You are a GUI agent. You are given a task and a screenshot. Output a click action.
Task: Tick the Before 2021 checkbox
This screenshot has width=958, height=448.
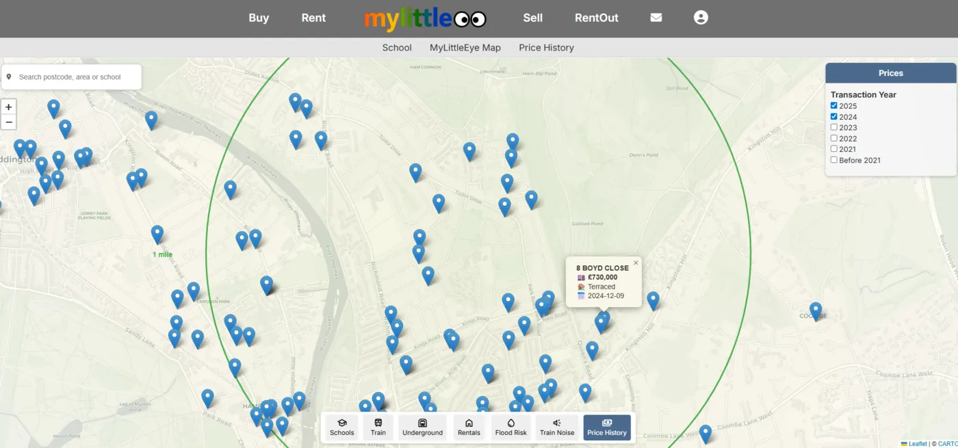[833, 160]
